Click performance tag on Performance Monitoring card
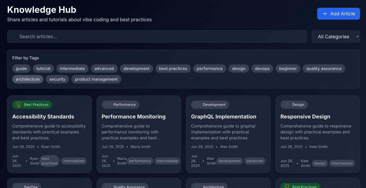The width and height of the screenshot is (366, 188). (x=140, y=161)
